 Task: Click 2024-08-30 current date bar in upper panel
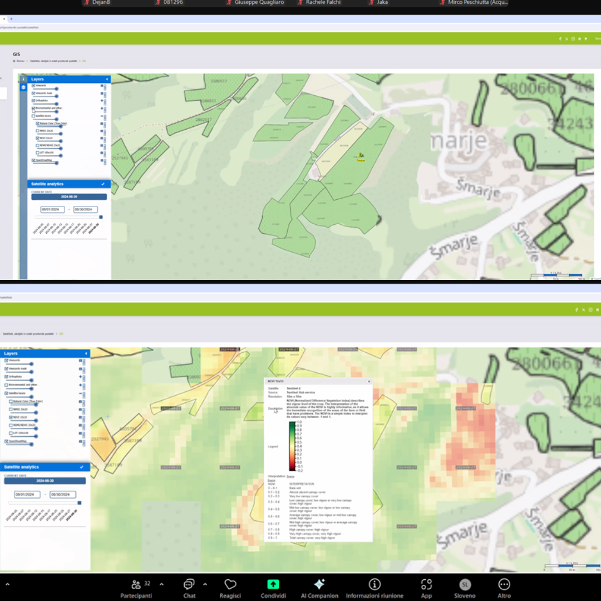coord(69,196)
